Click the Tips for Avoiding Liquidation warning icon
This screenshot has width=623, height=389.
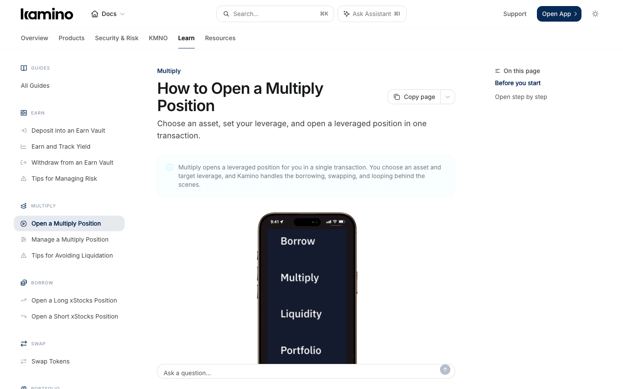[x=24, y=255]
